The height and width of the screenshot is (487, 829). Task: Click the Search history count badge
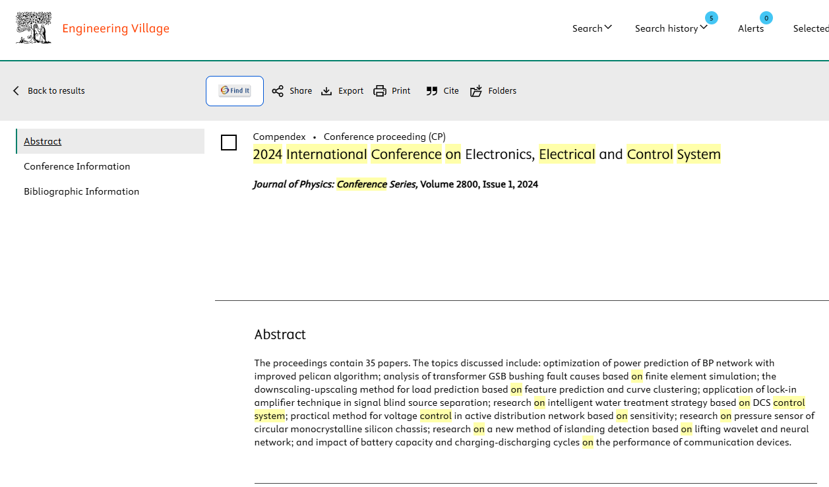pyautogui.click(x=711, y=18)
